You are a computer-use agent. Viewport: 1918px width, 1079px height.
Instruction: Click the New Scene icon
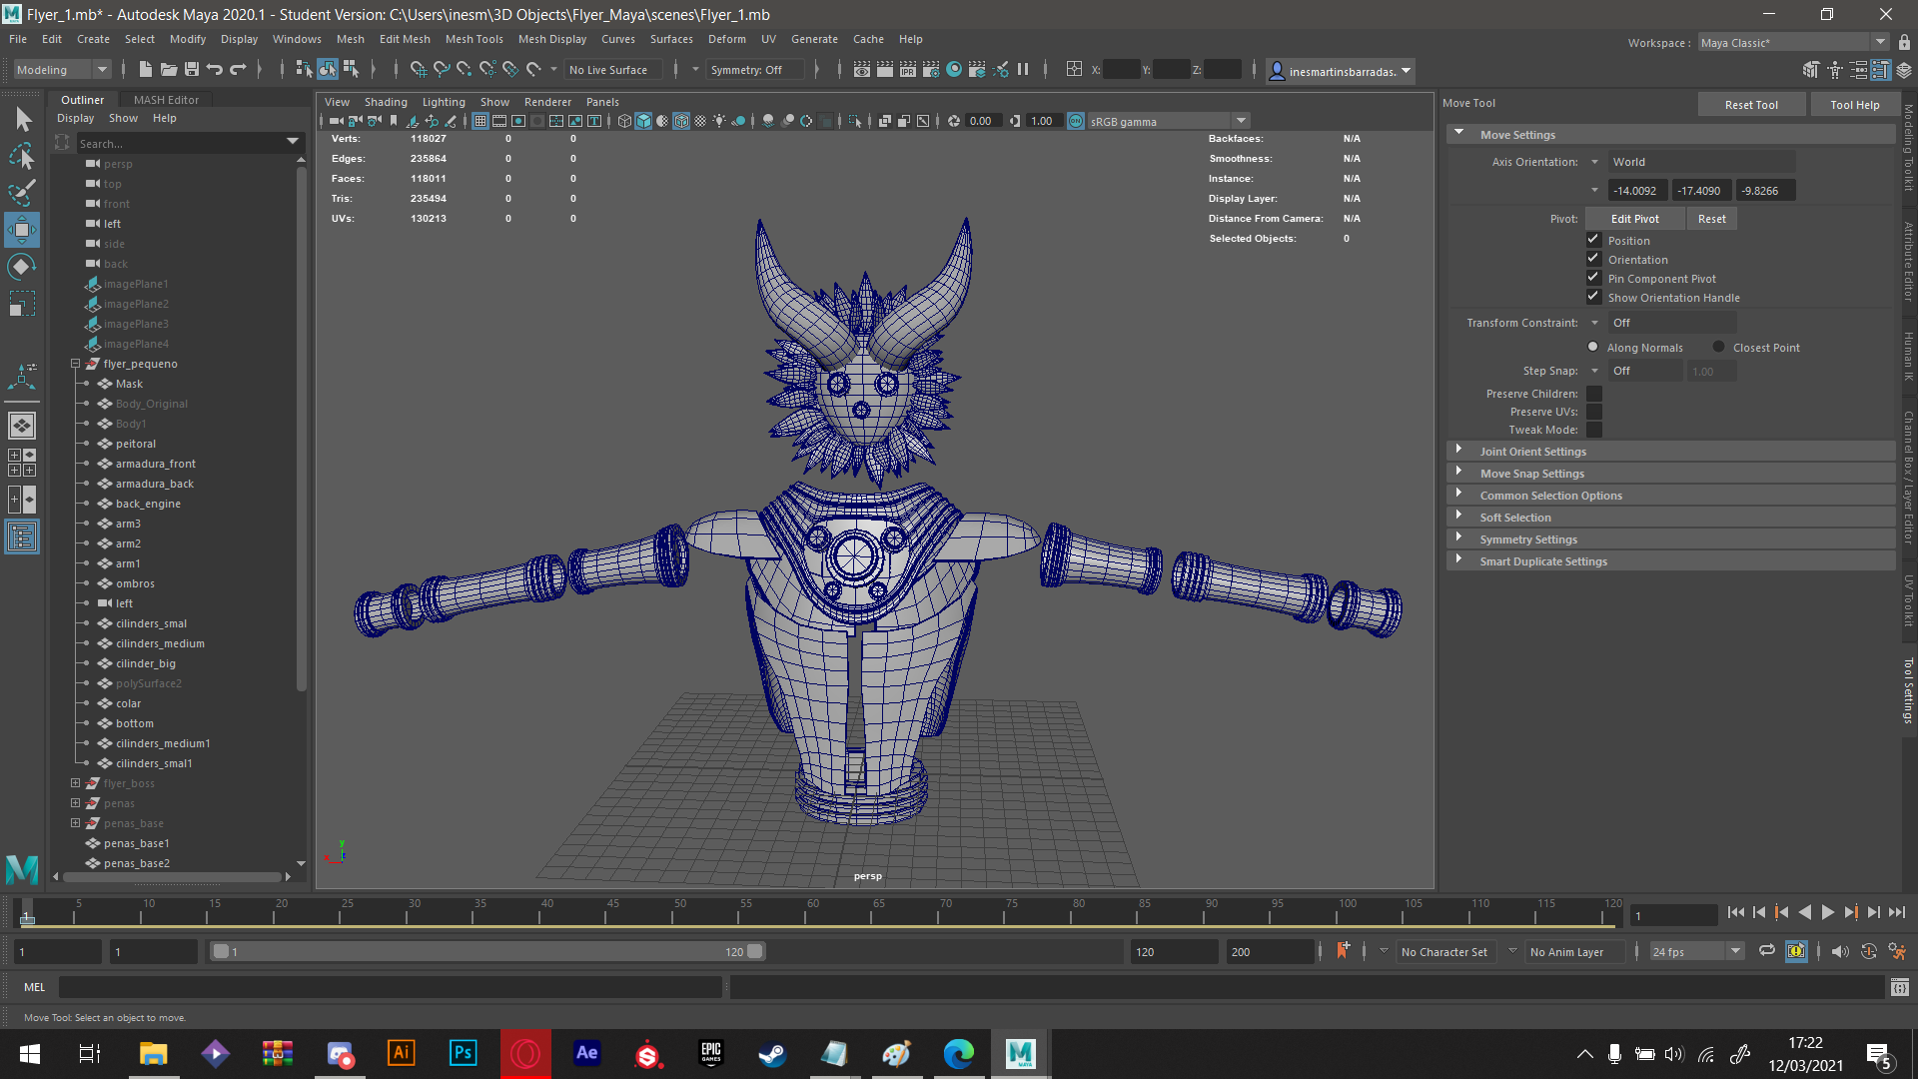pyautogui.click(x=145, y=69)
